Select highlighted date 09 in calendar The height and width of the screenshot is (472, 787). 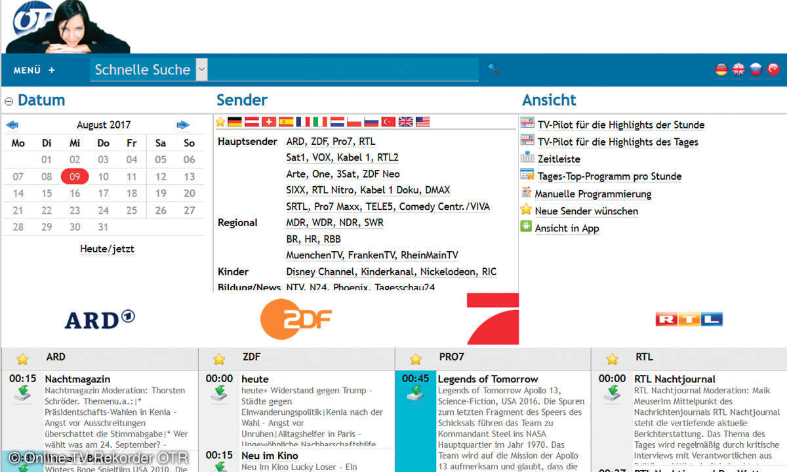[75, 176]
